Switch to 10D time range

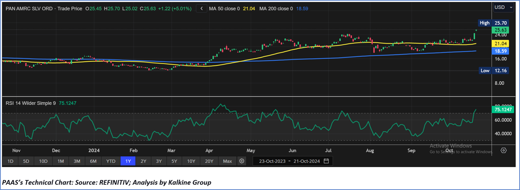click(x=43, y=161)
